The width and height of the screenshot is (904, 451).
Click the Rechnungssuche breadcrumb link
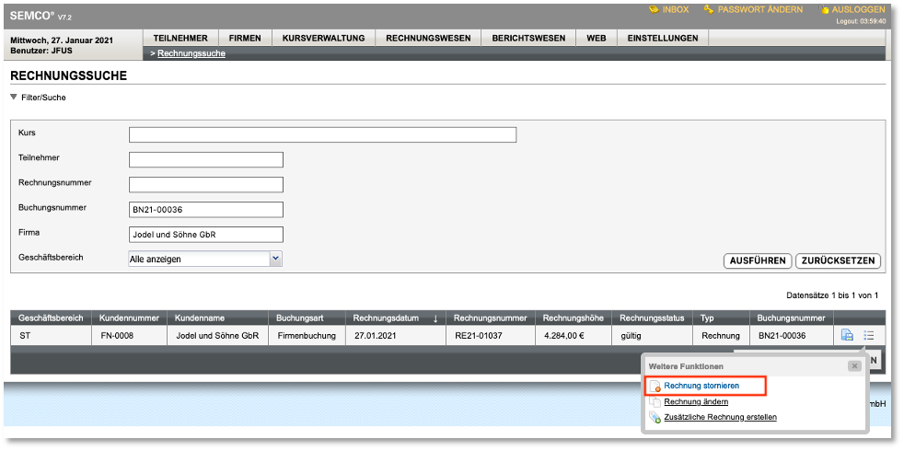pos(191,53)
